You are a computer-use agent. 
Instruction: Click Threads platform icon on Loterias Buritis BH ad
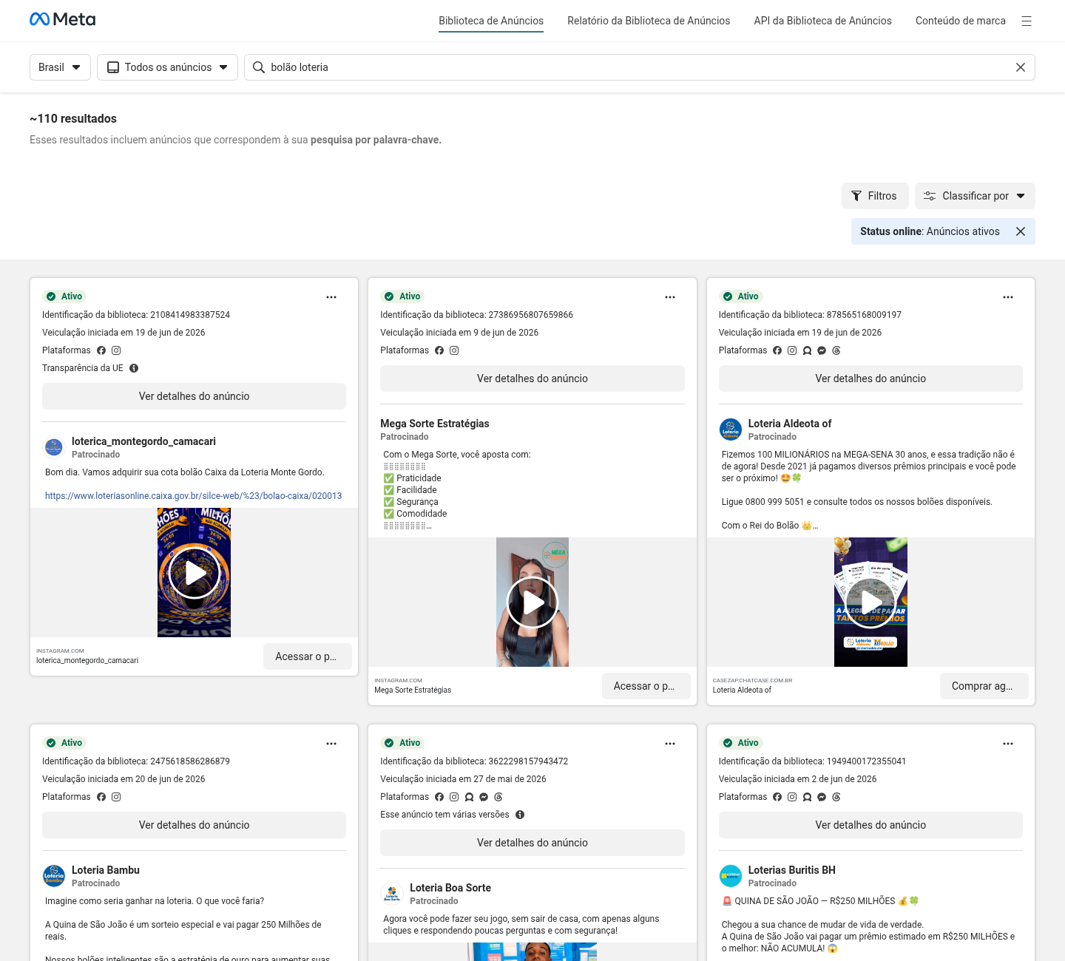(836, 797)
